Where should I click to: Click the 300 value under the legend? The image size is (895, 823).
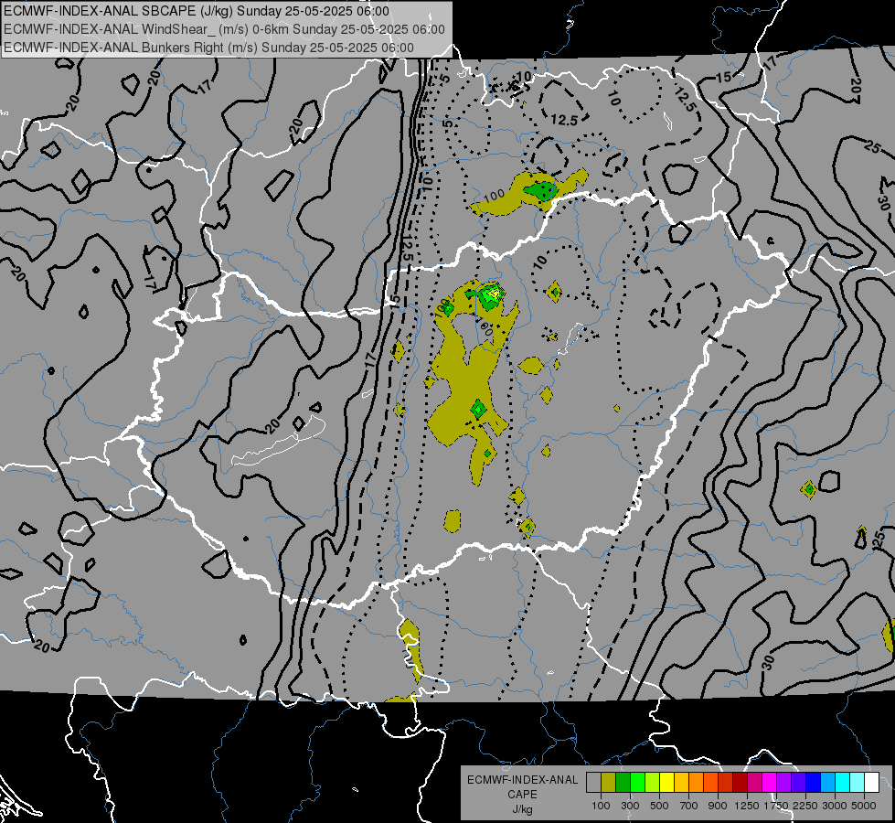(x=630, y=806)
